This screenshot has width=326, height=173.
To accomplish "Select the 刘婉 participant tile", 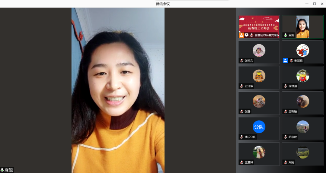I will point(302,154).
